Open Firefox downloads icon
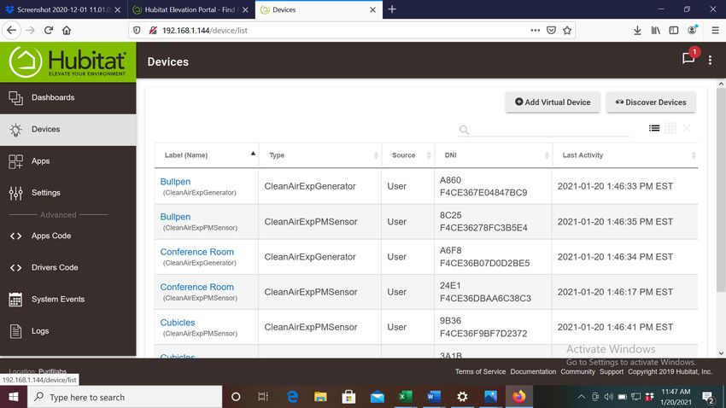The height and width of the screenshot is (408, 726). click(x=637, y=31)
